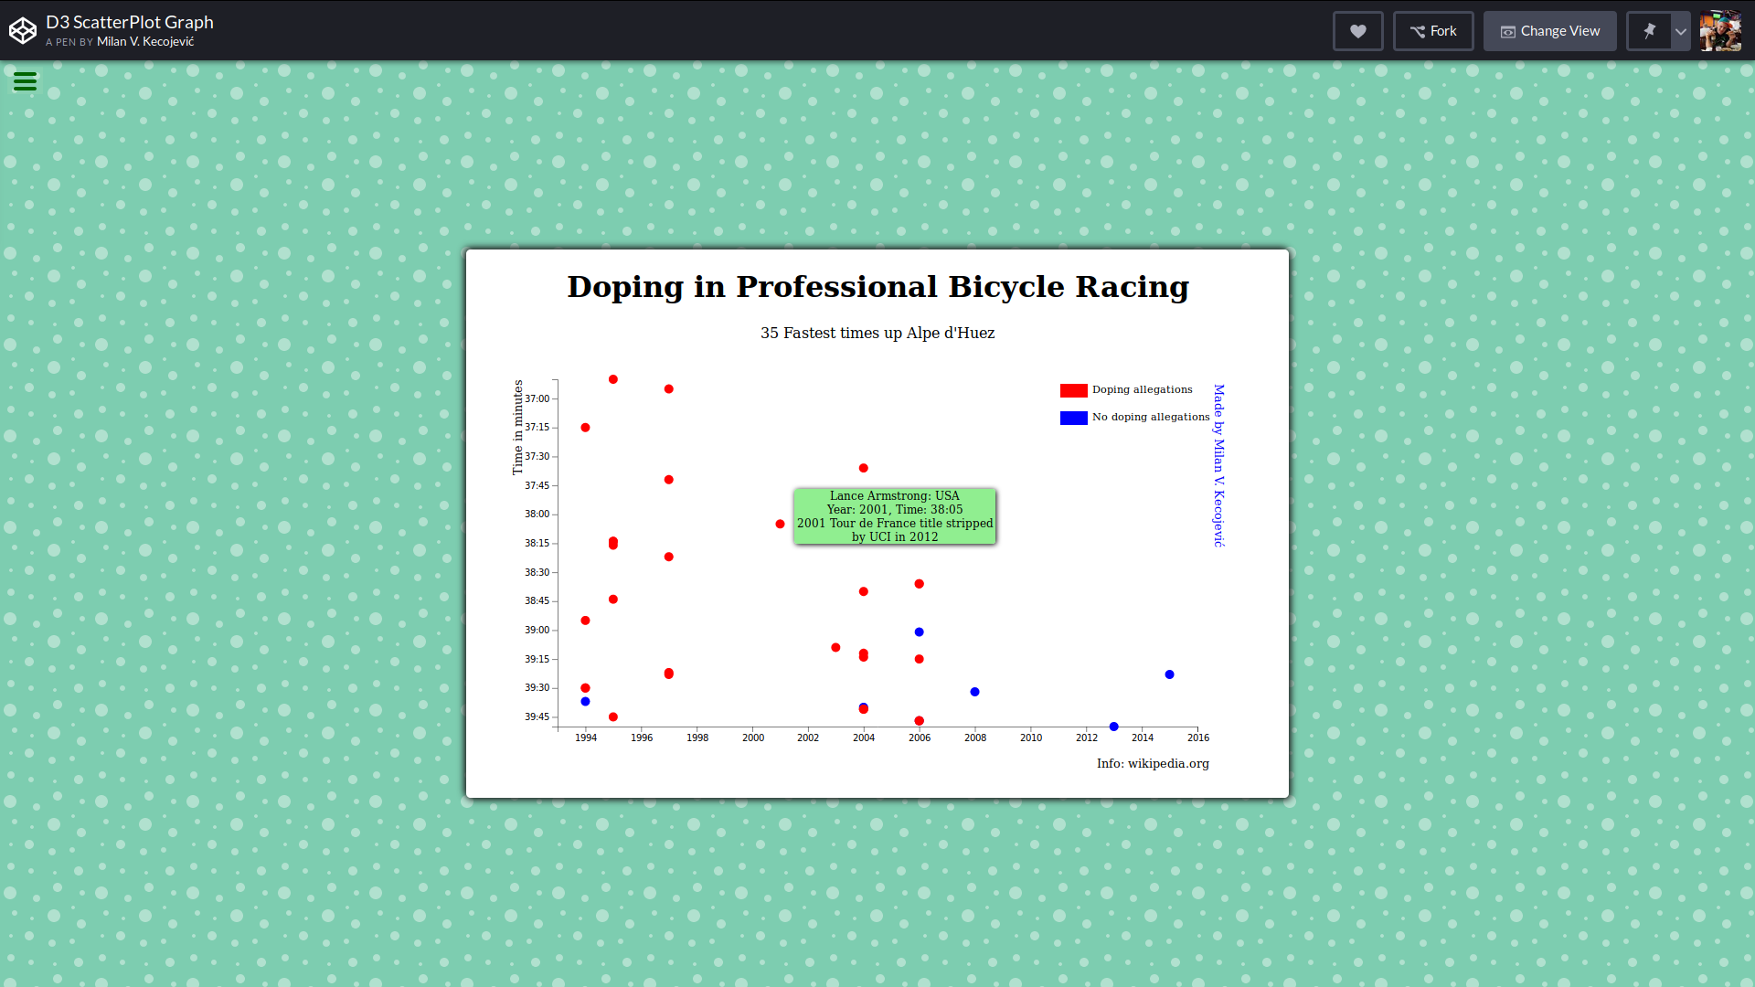Select blue dot at year 2015

click(x=1169, y=674)
